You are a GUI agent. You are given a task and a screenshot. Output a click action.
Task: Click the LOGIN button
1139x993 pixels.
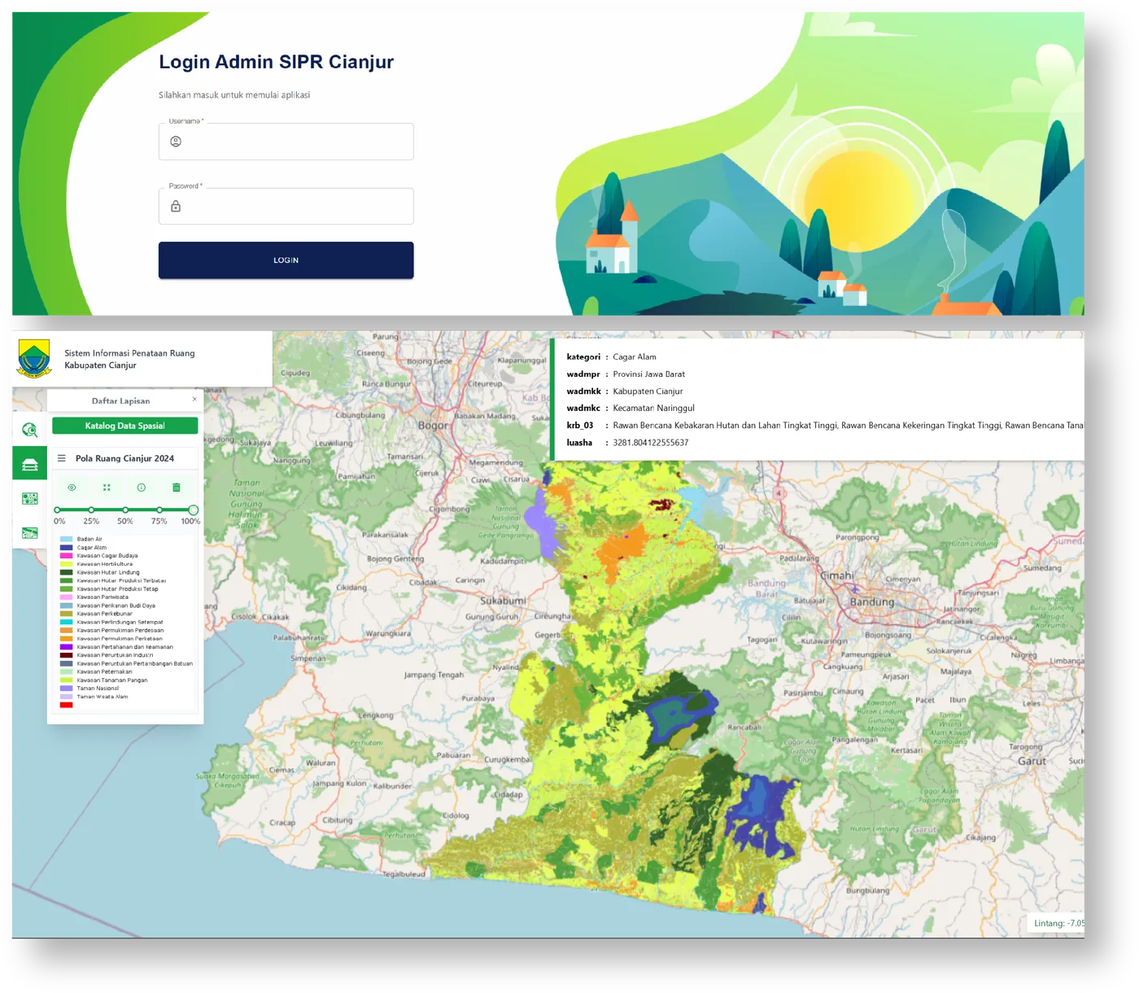pyautogui.click(x=286, y=260)
